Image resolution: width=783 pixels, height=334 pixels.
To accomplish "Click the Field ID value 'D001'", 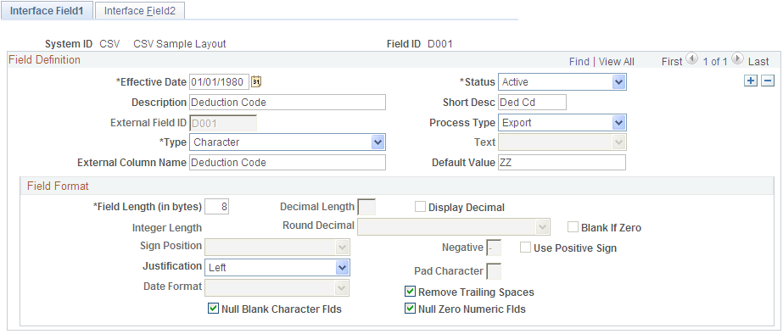I will (x=440, y=44).
